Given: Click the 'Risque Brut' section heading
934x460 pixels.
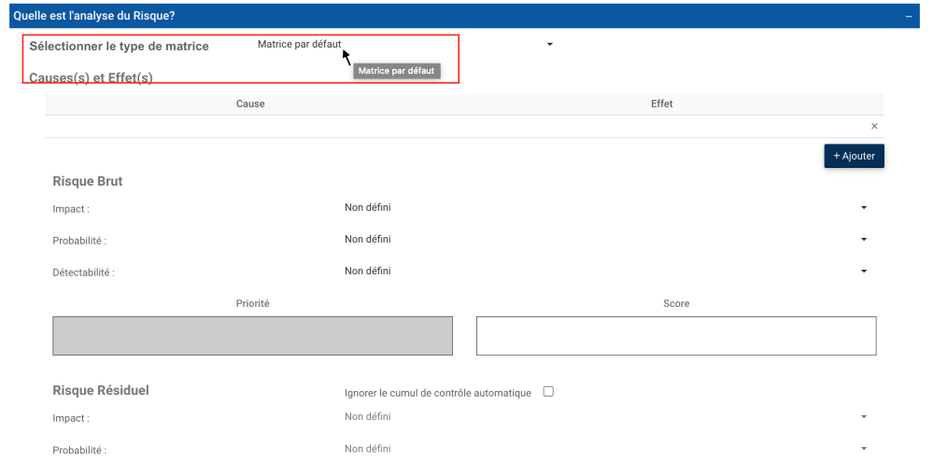Looking at the screenshot, I should (x=88, y=181).
